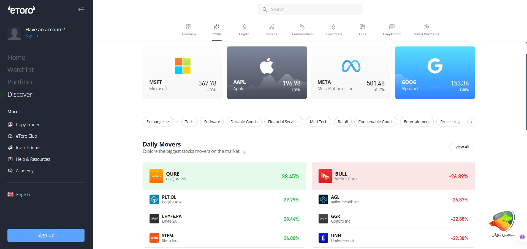Click the Copy Trader icon in the sidebar
The width and height of the screenshot is (527, 249).
point(10,124)
